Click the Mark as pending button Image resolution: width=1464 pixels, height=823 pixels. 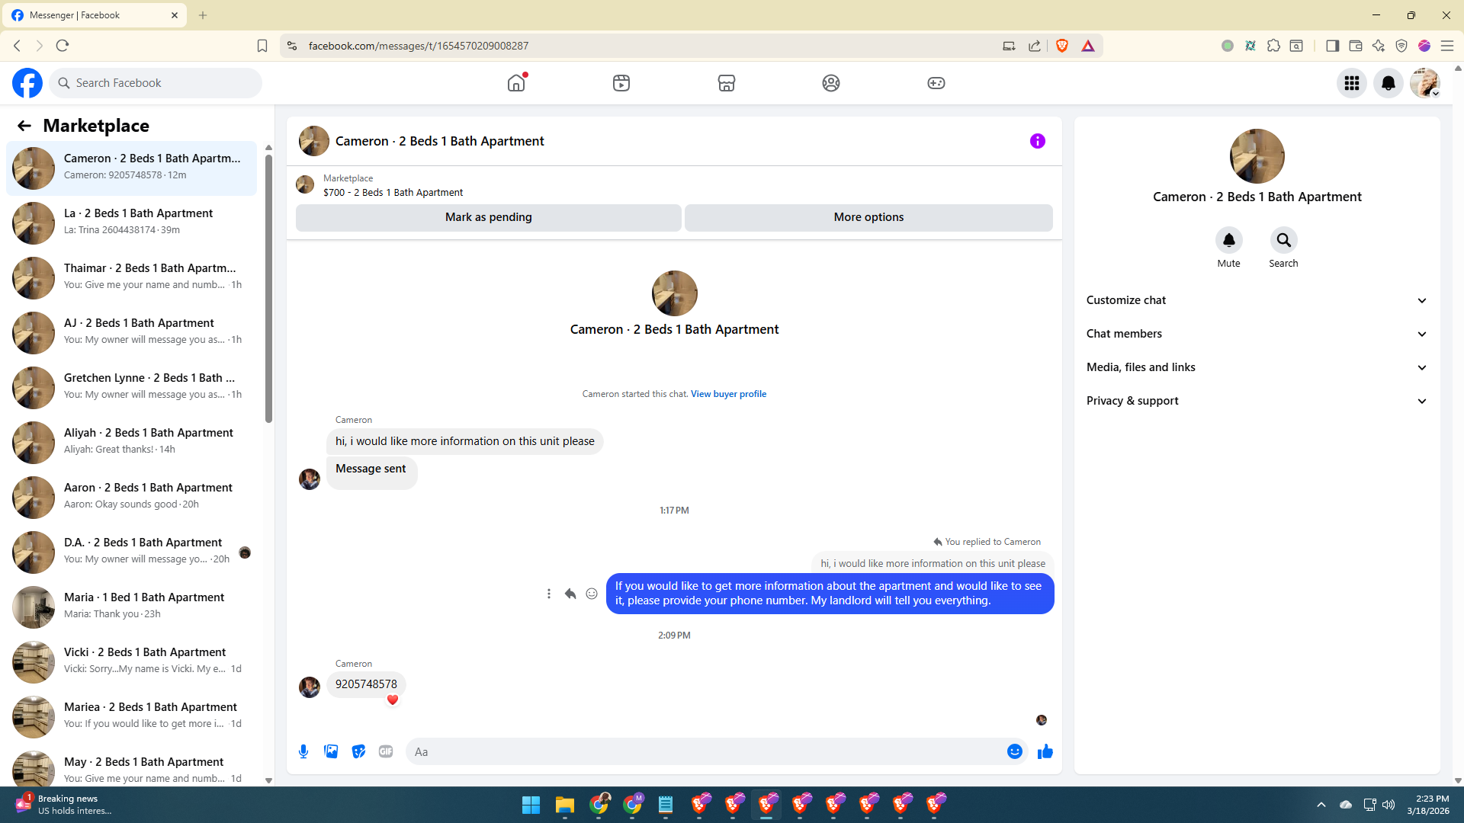(488, 217)
